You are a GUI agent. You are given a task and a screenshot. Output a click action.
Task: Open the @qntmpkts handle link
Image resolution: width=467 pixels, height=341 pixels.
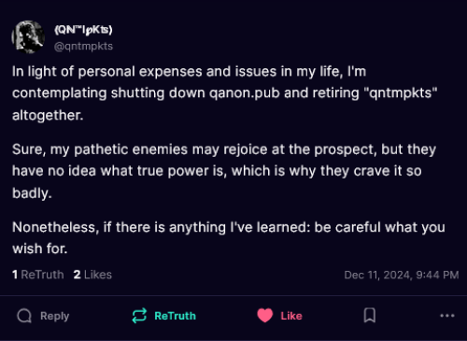coord(83,46)
